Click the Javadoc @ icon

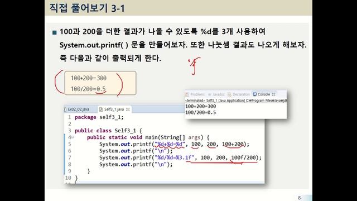[210, 94]
